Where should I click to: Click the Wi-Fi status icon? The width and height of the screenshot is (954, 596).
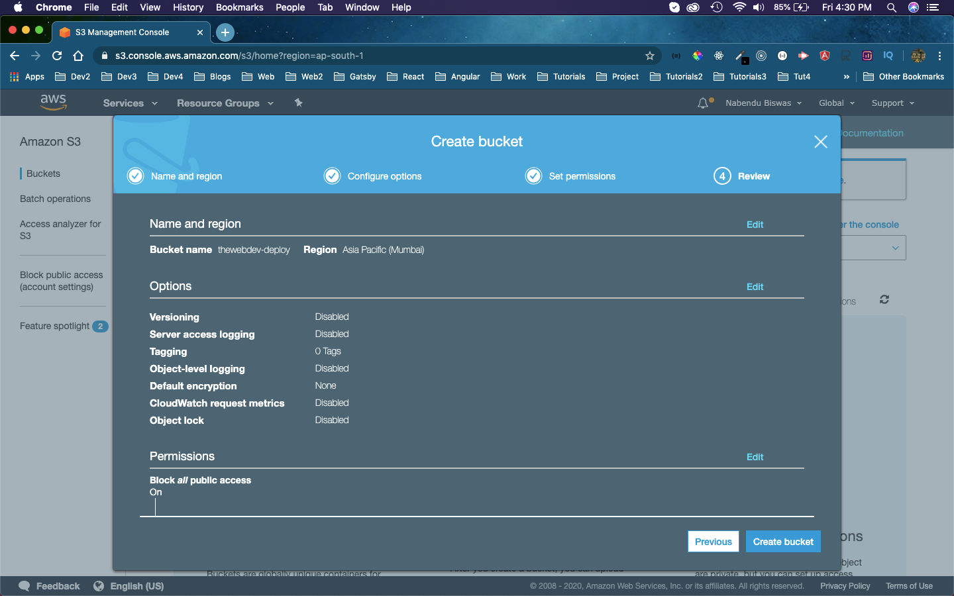pyautogui.click(x=739, y=7)
